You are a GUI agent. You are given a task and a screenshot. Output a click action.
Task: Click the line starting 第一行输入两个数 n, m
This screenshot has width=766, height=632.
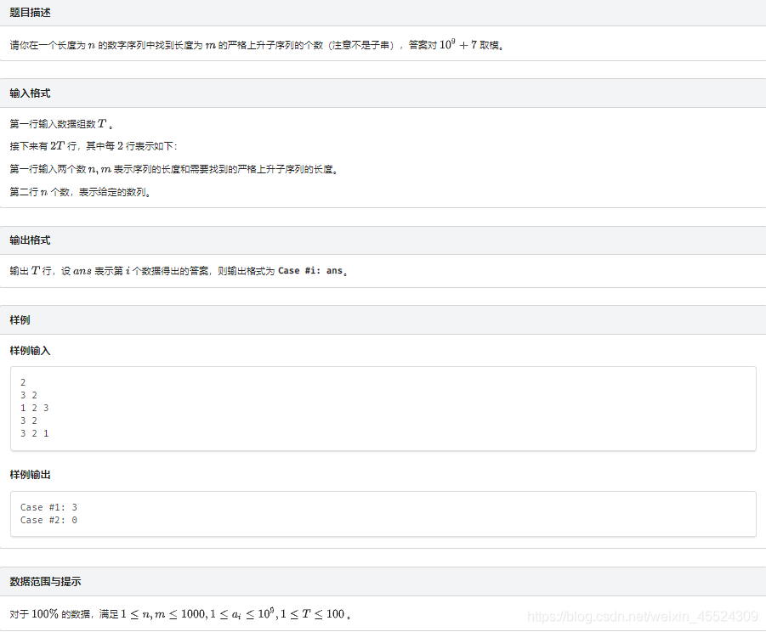pos(173,169)
